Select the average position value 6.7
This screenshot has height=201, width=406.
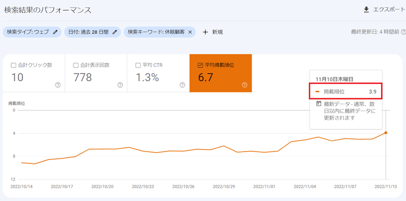click(x=206, y=77)
